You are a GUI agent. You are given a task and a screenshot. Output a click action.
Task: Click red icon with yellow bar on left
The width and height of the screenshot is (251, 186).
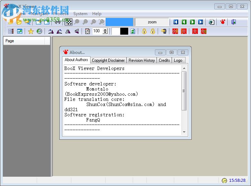[183, 31]
